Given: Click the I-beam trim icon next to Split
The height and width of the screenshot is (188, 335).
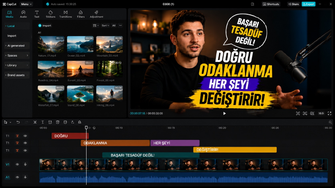Looking at the screenshot, I should click(x=43, y=122).
